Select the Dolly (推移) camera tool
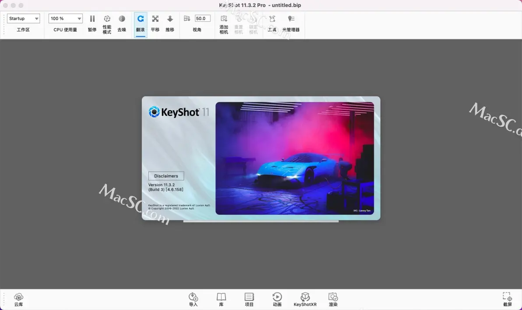This screenshot has height=310, width=522. pos(170,23)
